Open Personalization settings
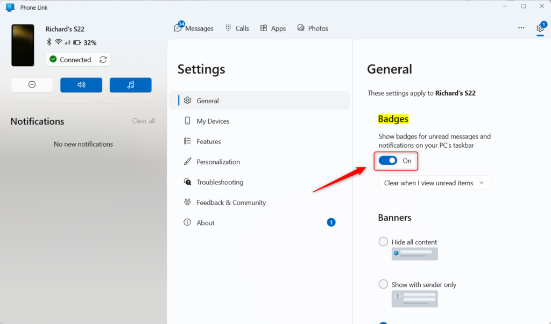551x324 pixels. [260, 162]
